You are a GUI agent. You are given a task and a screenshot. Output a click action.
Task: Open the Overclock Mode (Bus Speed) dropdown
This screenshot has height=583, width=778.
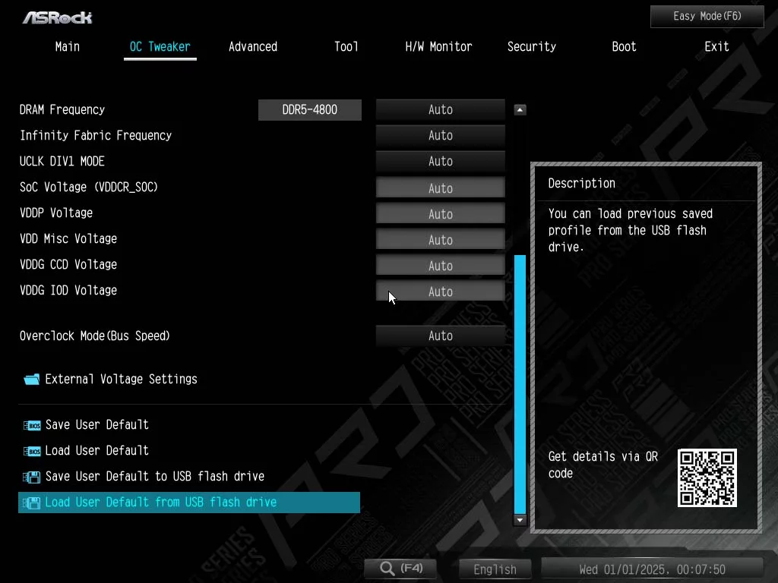pos(440,336)
